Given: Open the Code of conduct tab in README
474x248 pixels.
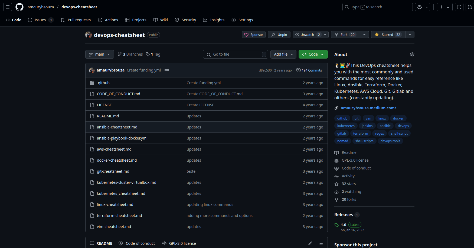Looking at the screenshot, I should 137,243.
